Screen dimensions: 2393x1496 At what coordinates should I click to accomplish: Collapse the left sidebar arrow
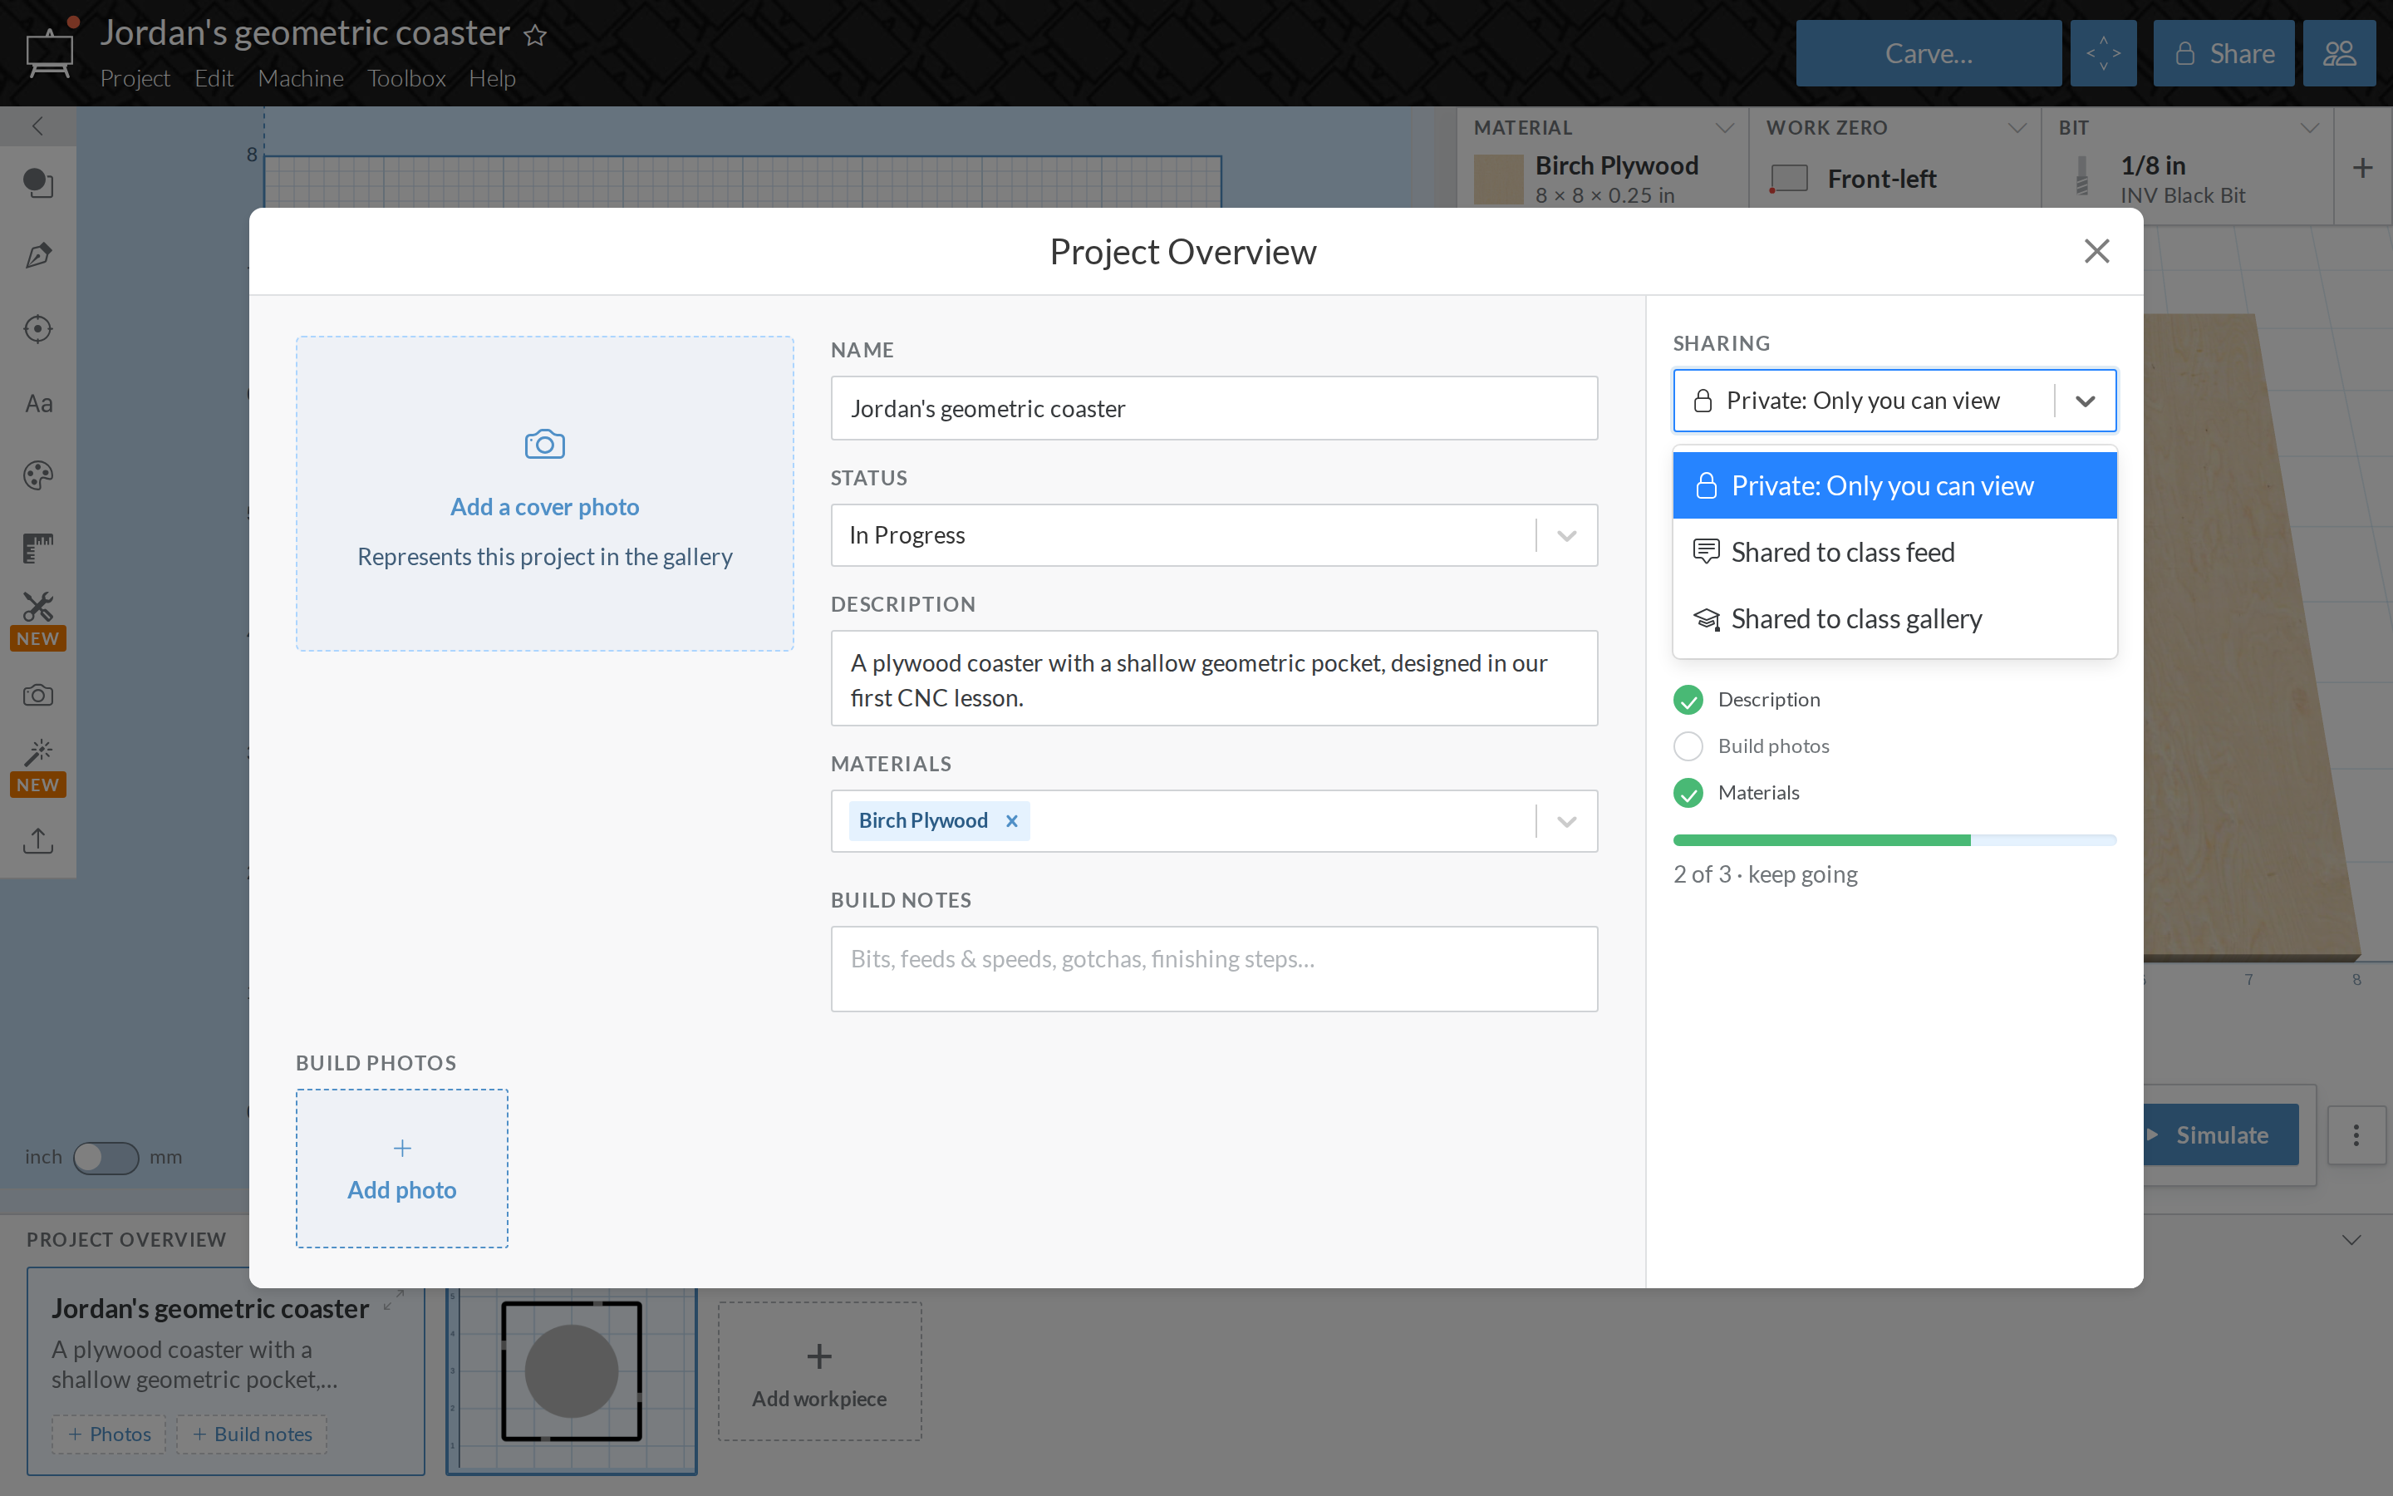[37, 125]
